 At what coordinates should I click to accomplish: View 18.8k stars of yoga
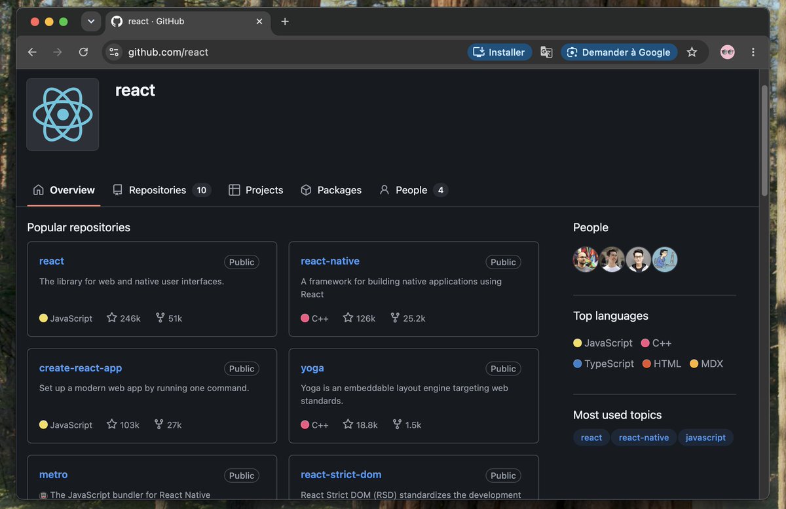click(360, 424)
